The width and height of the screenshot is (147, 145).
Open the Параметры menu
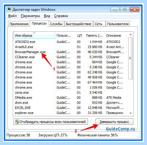[30, 16]
